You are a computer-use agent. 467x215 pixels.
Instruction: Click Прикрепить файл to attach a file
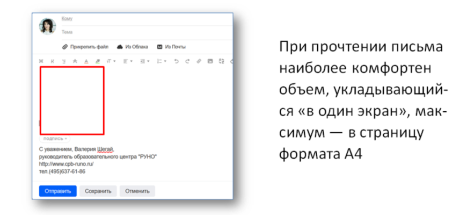(85, 47)
